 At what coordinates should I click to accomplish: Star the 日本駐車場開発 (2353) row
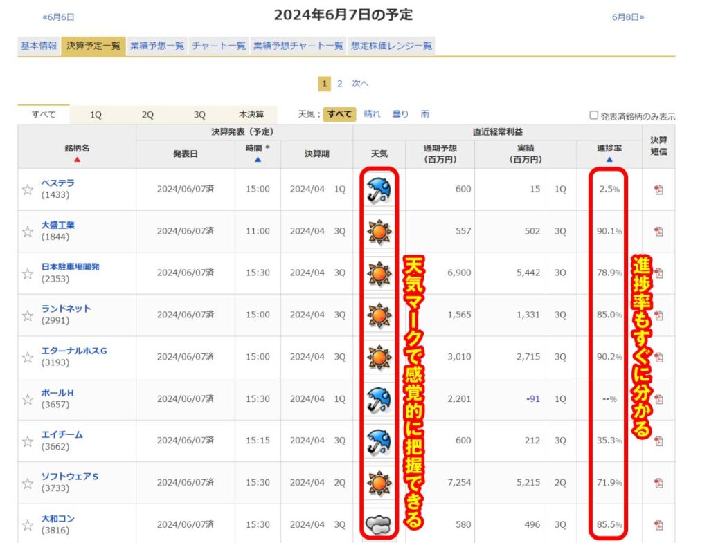pos(28,273)
